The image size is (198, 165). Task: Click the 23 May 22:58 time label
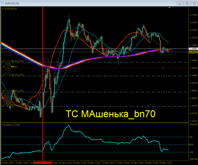click(x=151, y=163)
